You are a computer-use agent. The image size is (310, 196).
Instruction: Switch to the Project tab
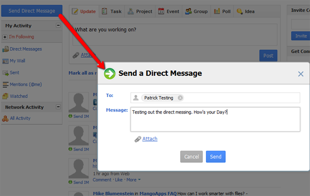pos(140,11)
